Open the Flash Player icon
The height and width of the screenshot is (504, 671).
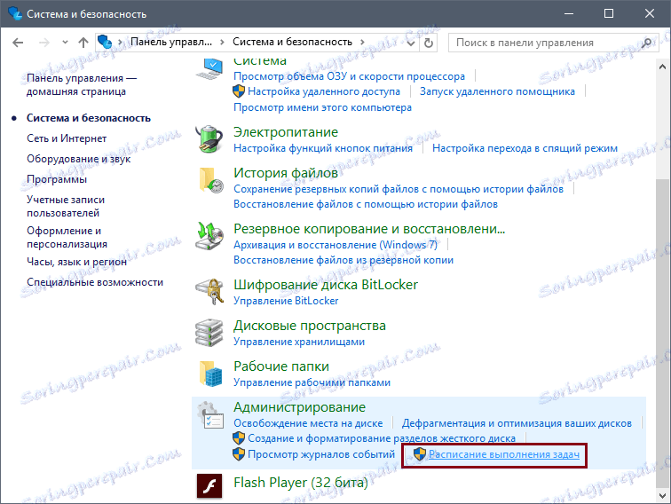(209, 486)
